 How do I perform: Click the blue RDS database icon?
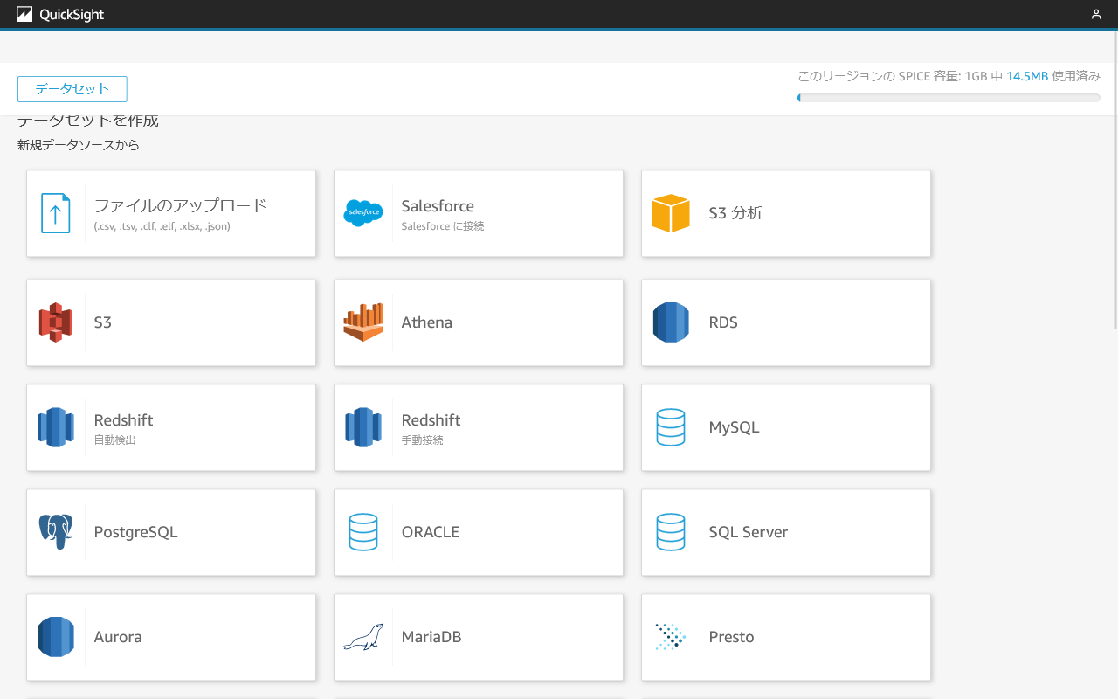(671, 322)
